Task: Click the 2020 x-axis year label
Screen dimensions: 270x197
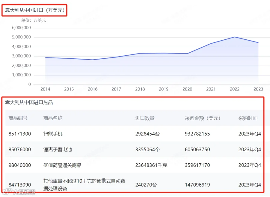Action: pos(187,89)
